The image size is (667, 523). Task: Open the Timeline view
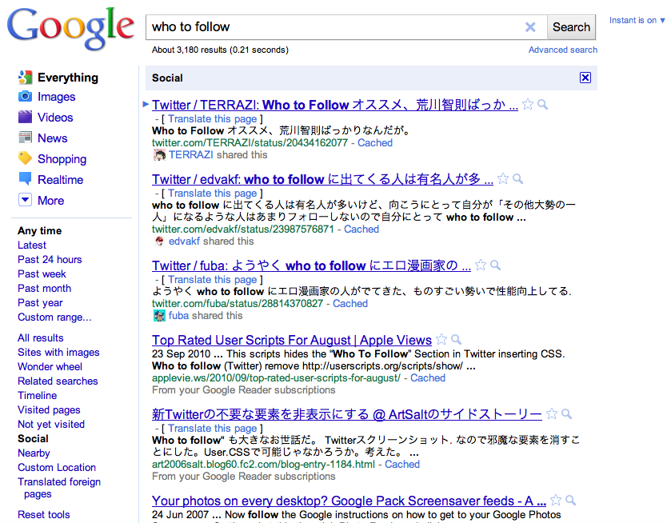tap(37, 395)
